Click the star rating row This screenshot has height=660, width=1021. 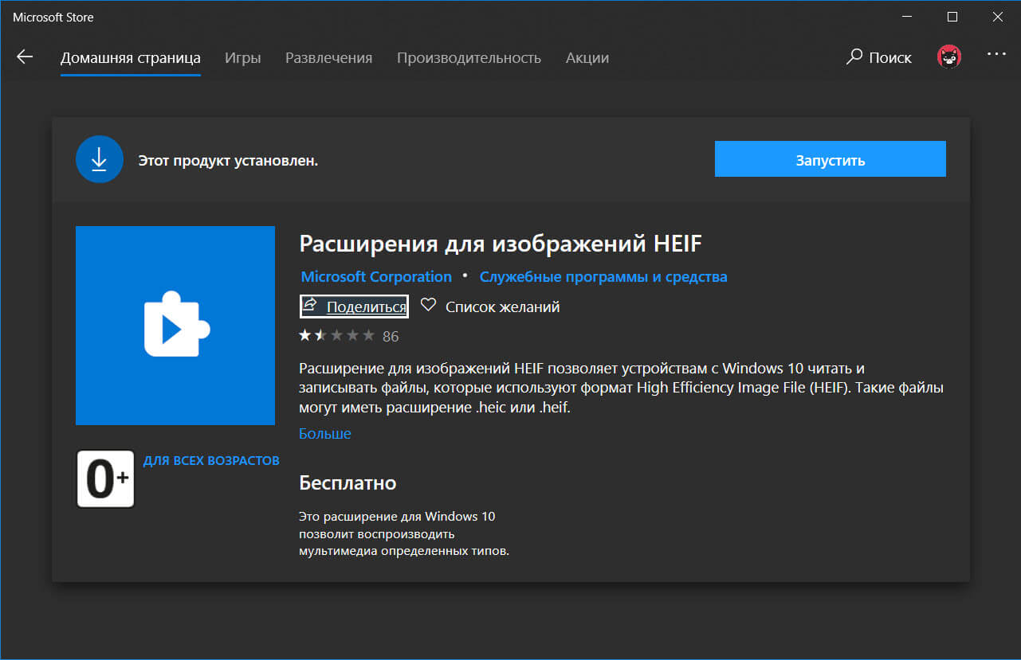pos(336,336)
